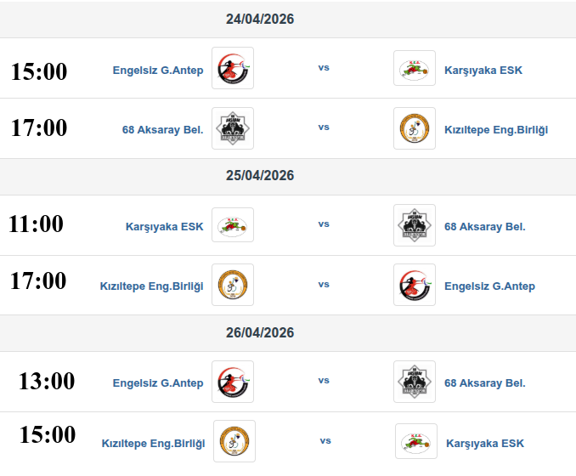This screenshot has height=476, width=576.
Task: Select Kızıltepe Eng.Birliği logo in 26/04 15:00 match
Action: click(234, 441)
